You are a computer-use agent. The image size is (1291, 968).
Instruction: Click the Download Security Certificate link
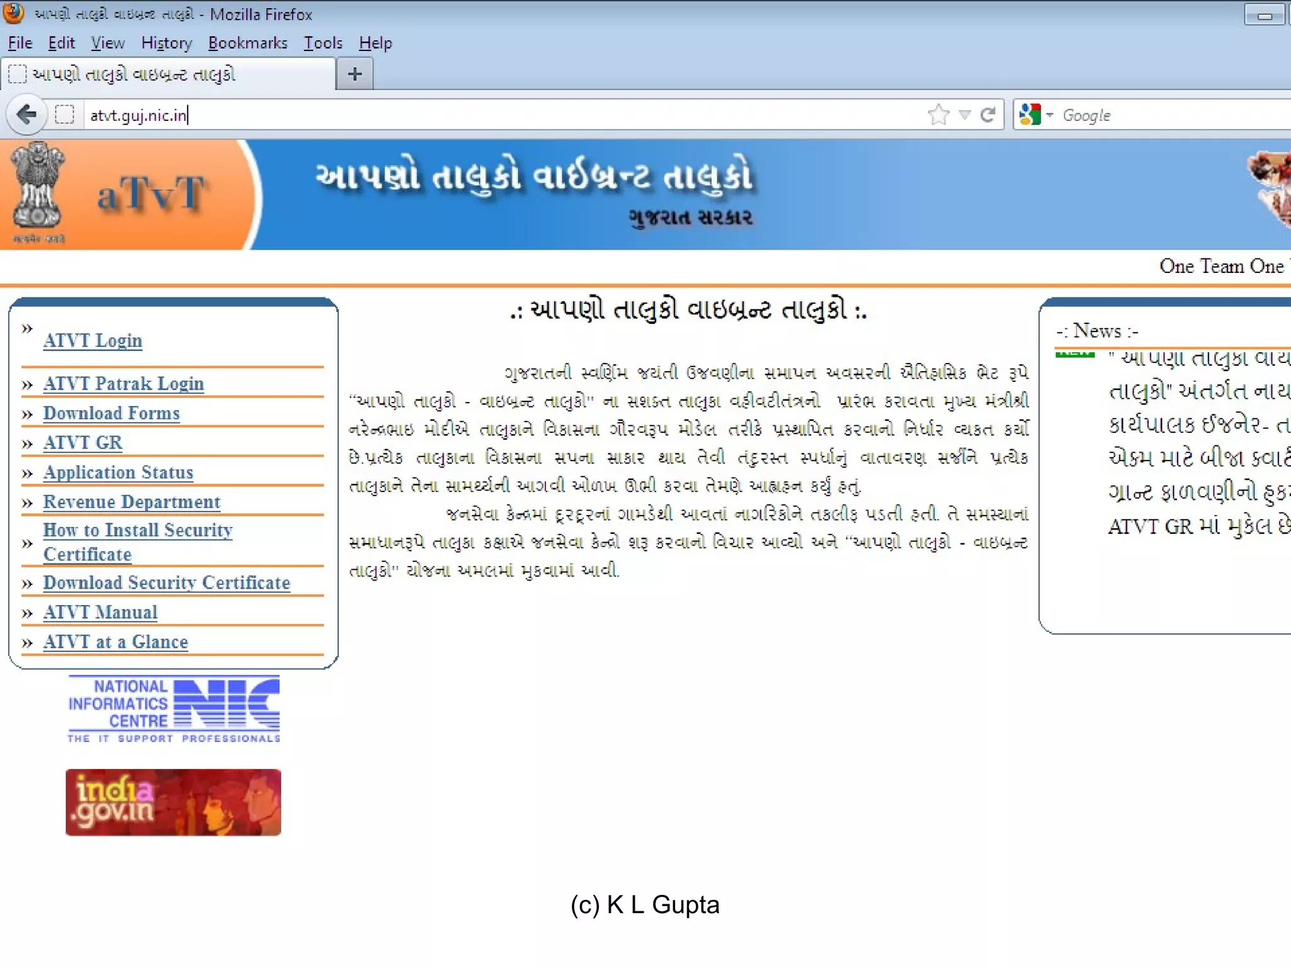click(166, 583)
